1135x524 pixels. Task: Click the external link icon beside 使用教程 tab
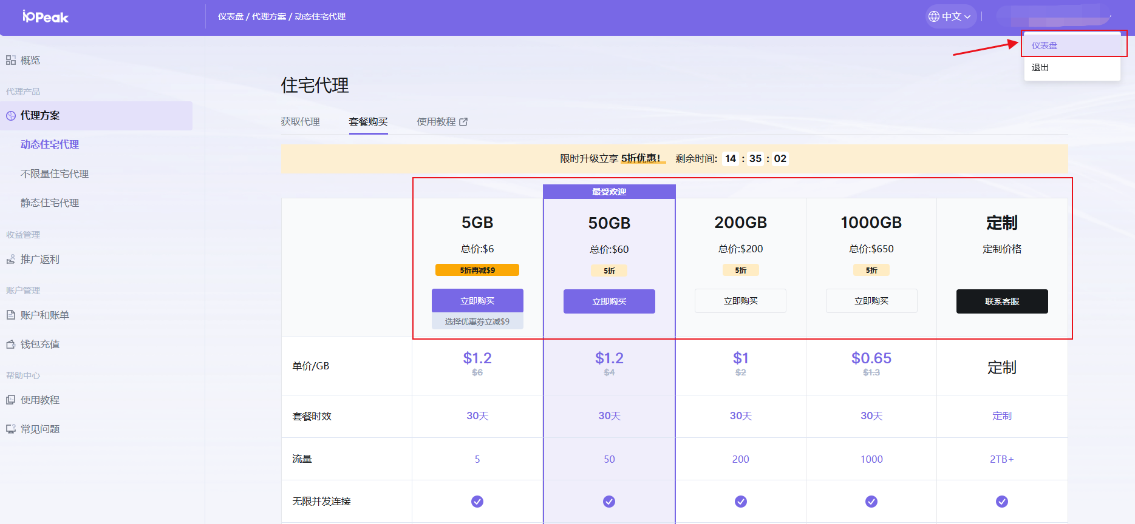point(463,122)
